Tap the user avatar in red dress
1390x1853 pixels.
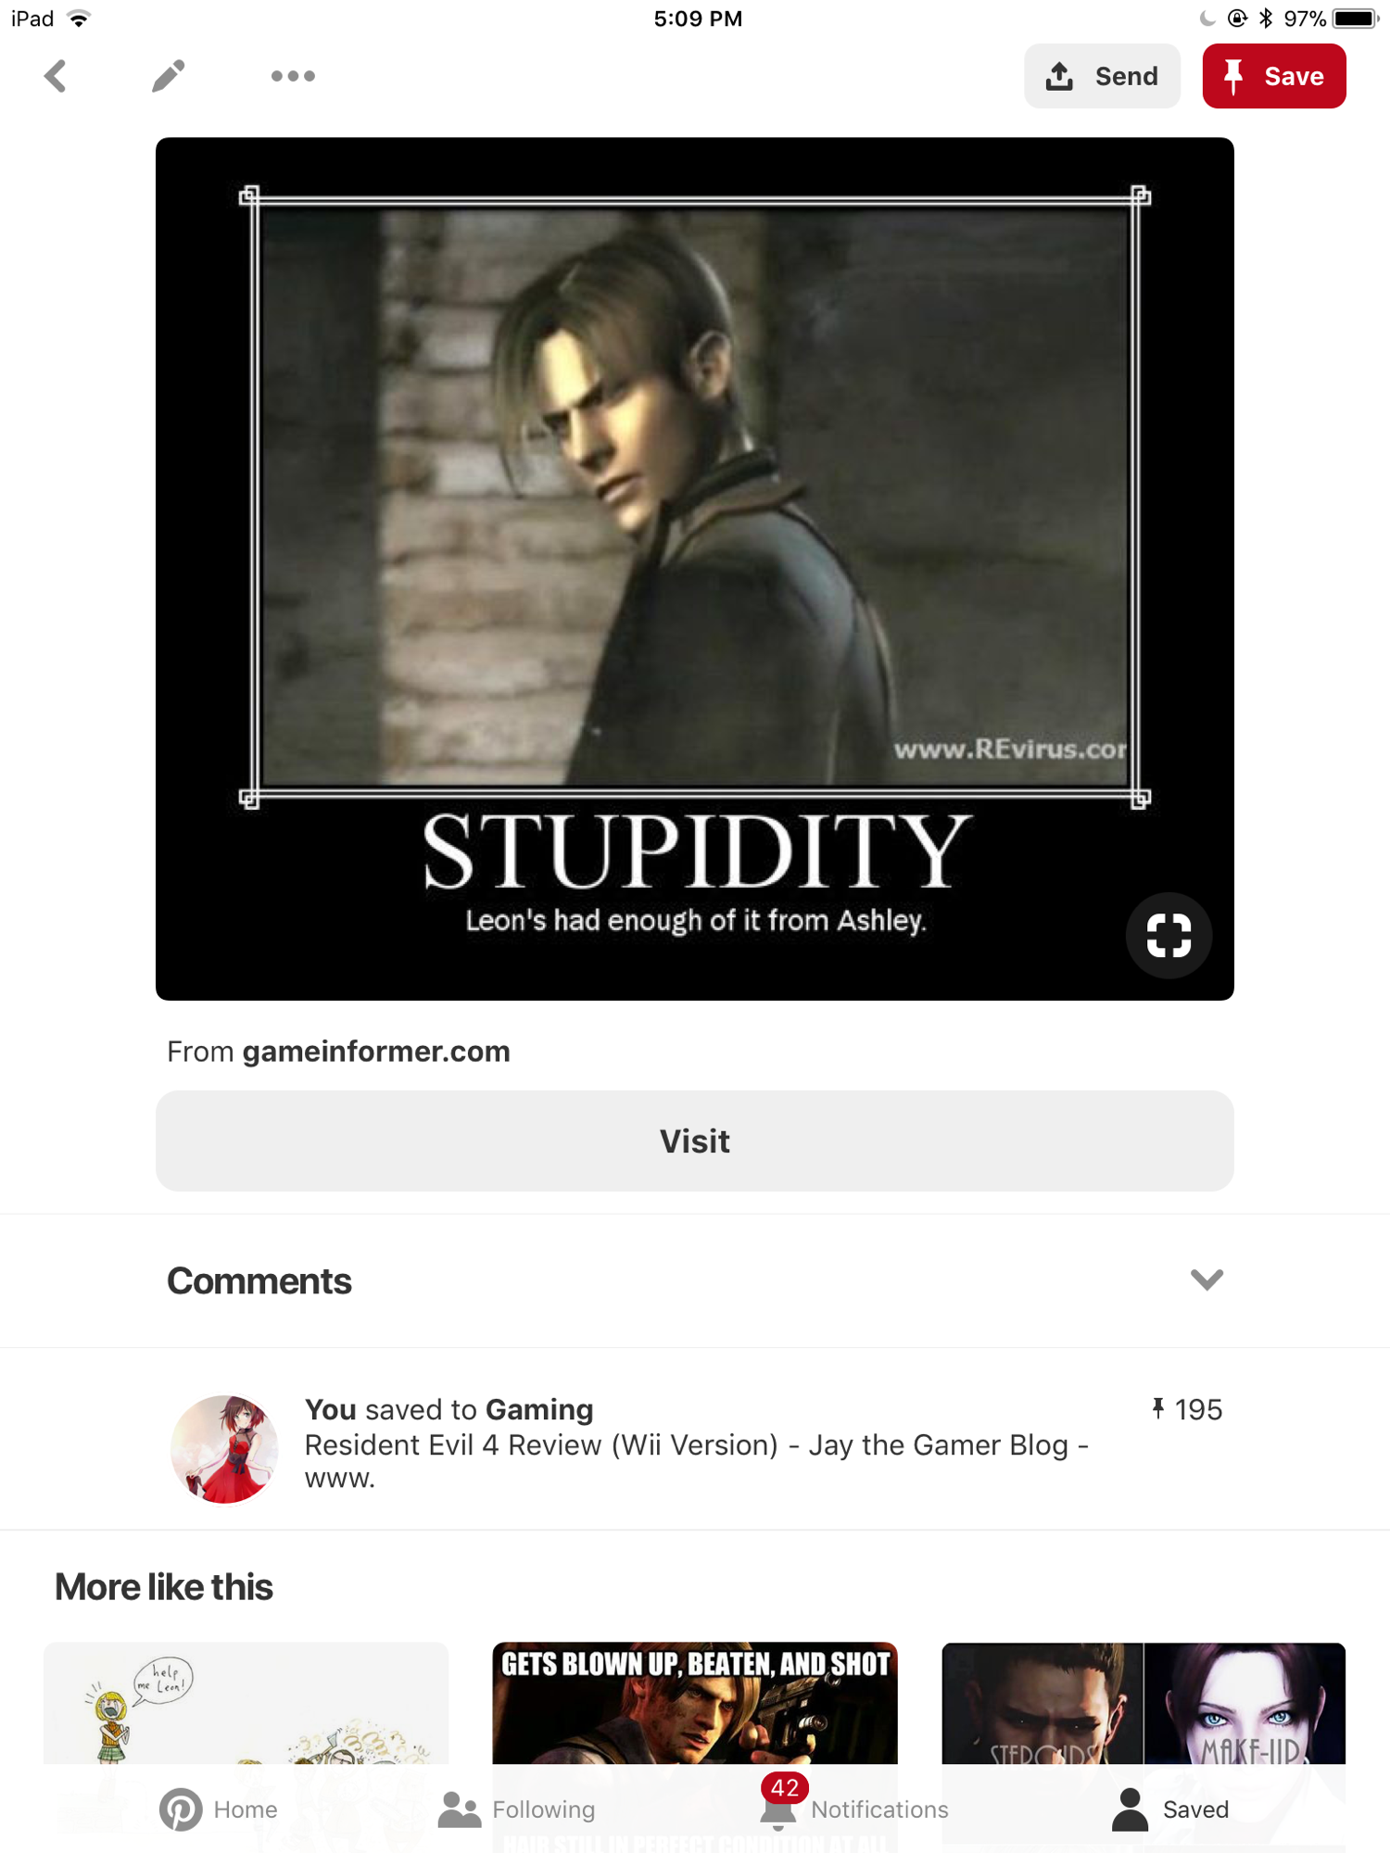click(x=224, y=1449)
